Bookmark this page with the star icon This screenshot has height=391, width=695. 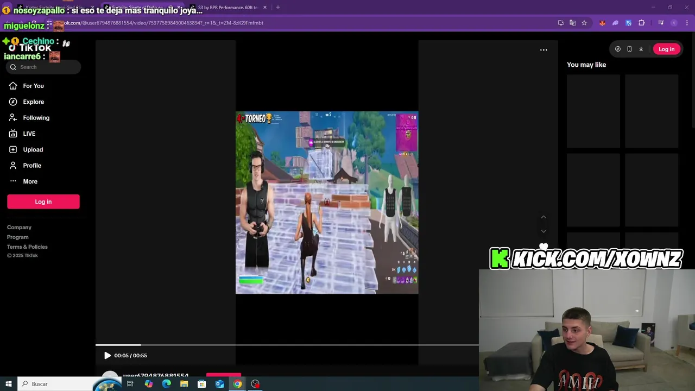click(x=584, y=23)
